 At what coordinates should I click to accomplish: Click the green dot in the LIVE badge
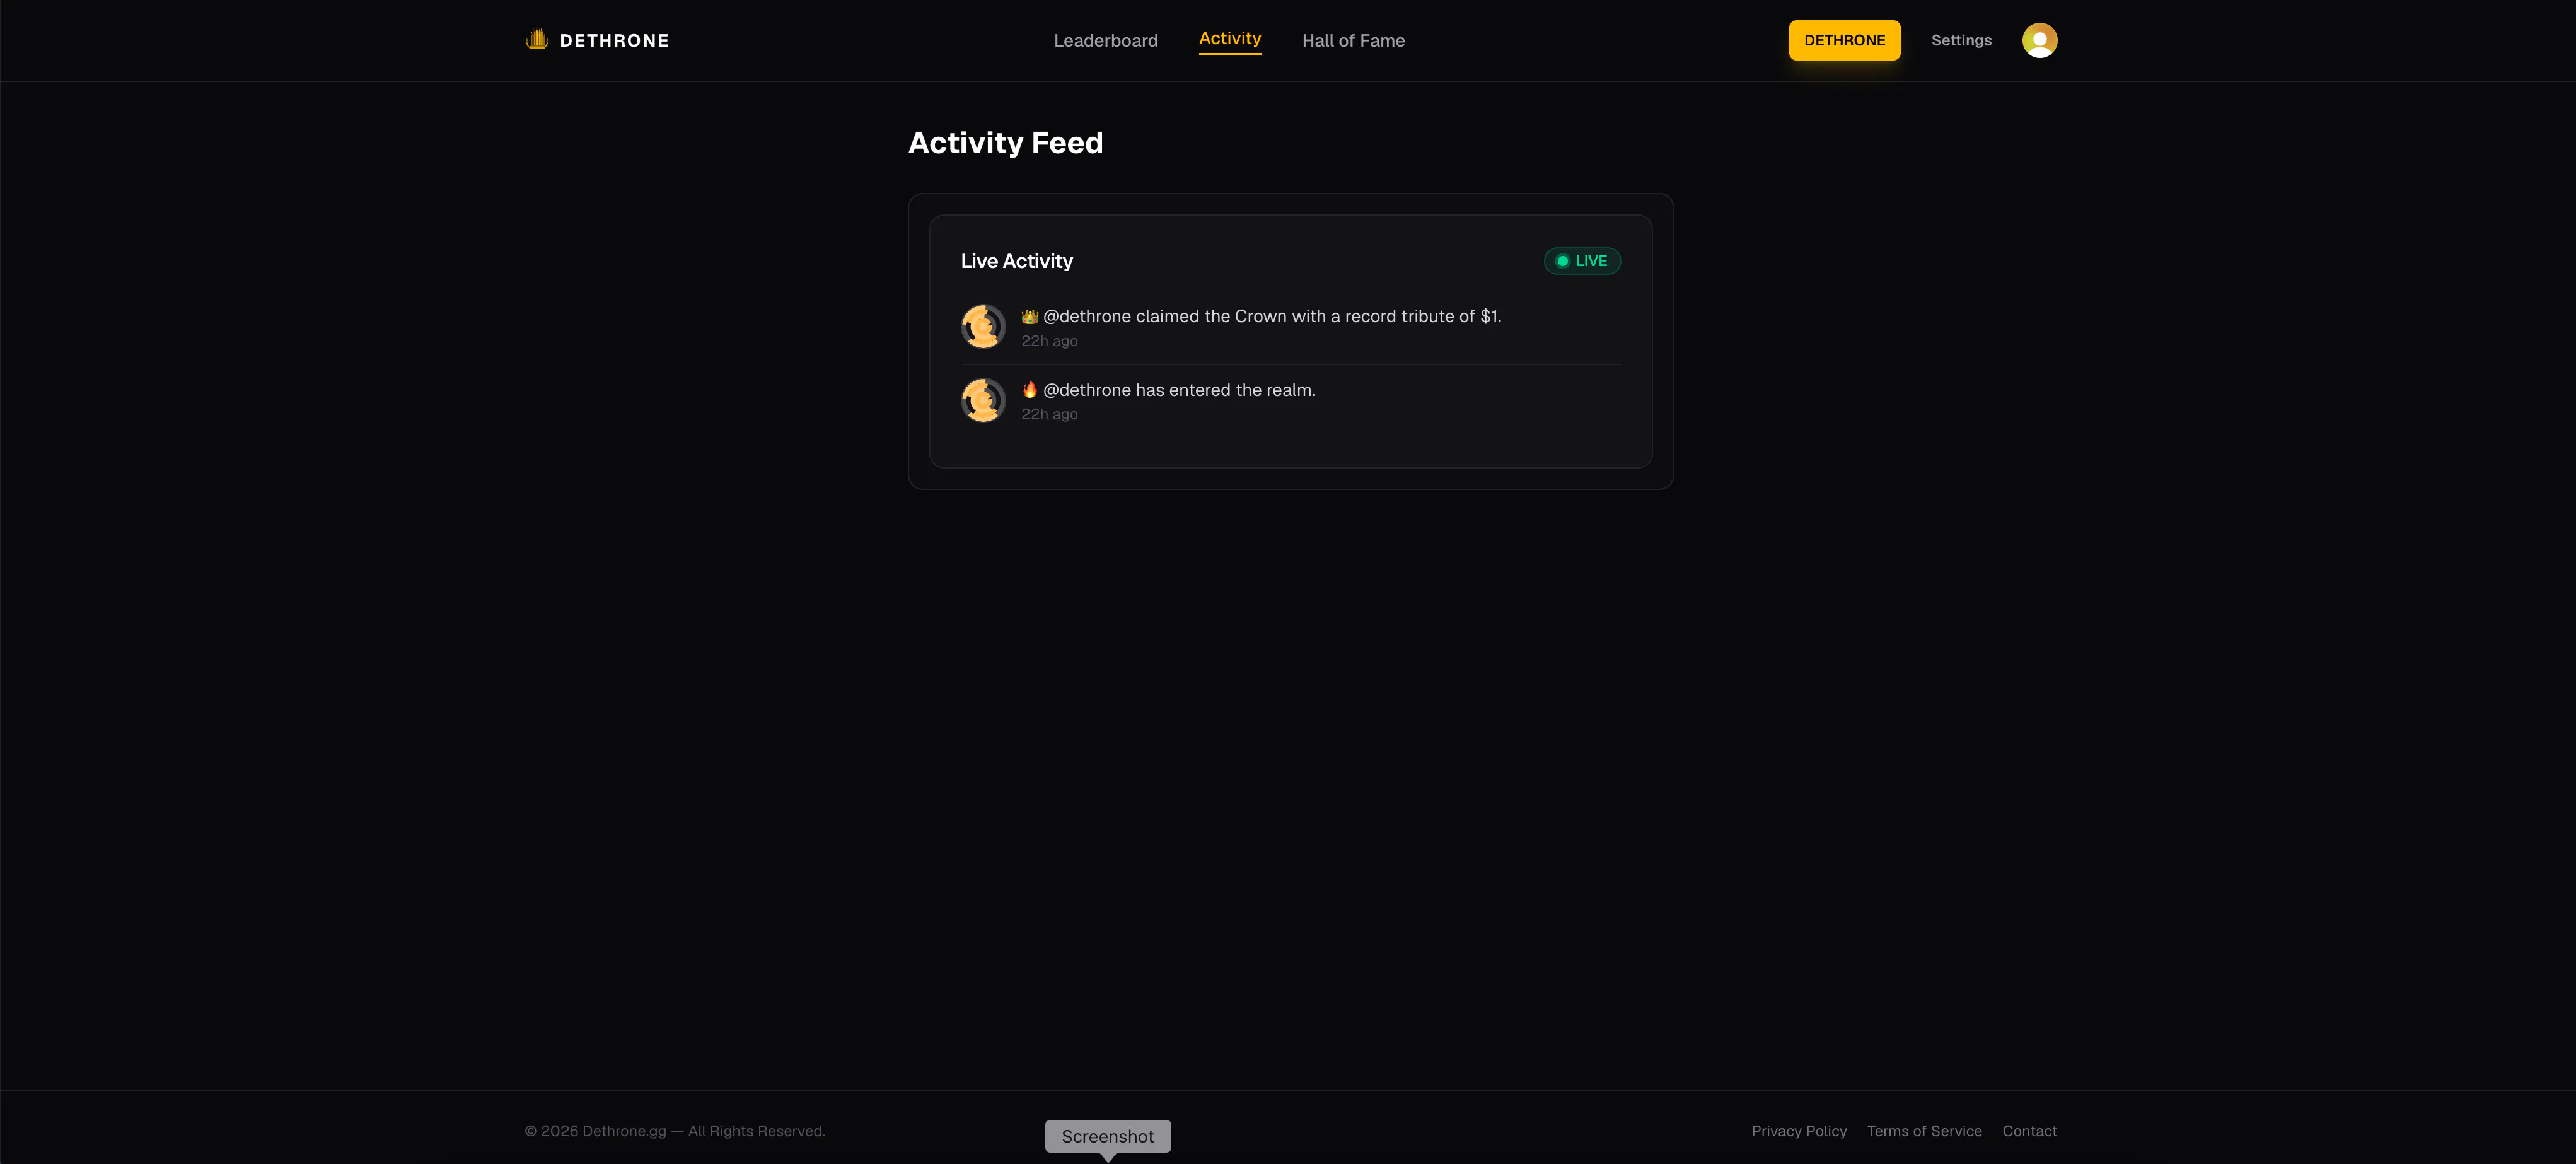(x=1562, y=261)
